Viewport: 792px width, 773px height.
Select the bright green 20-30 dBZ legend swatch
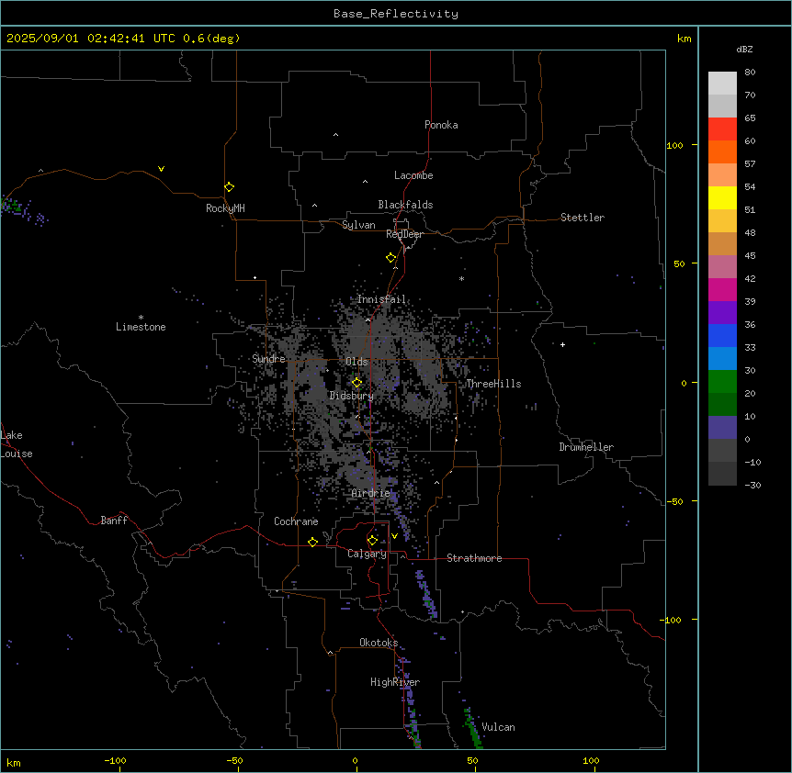tap(722, 382)
